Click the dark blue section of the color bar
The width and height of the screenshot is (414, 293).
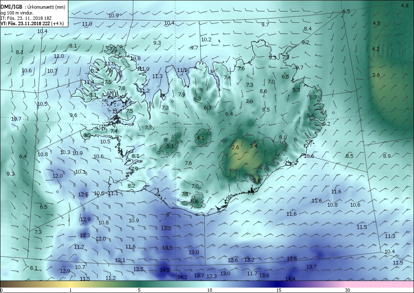[x=277, y=284]
